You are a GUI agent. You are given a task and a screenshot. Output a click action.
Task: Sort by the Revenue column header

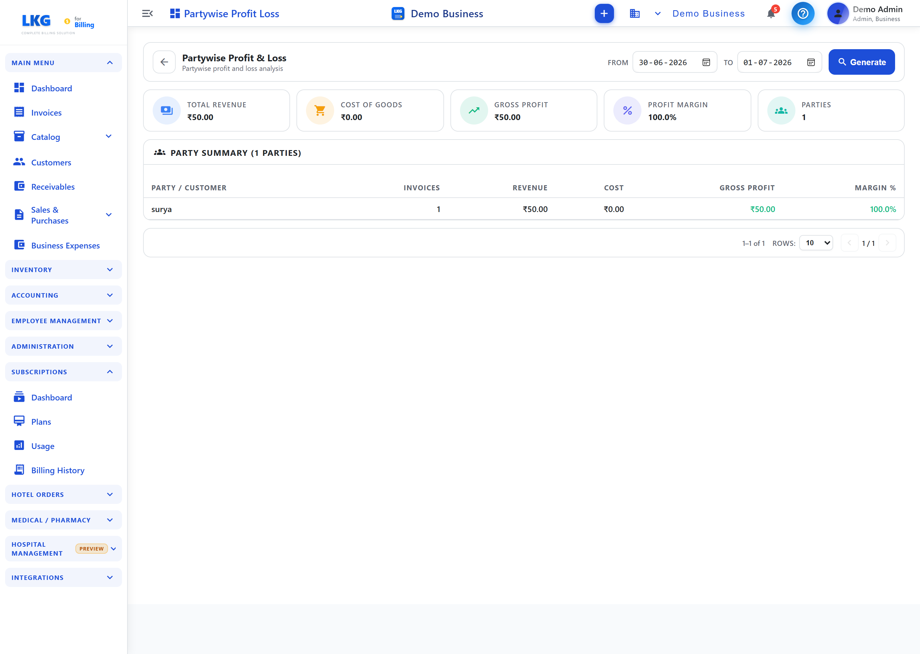[530, 188]
